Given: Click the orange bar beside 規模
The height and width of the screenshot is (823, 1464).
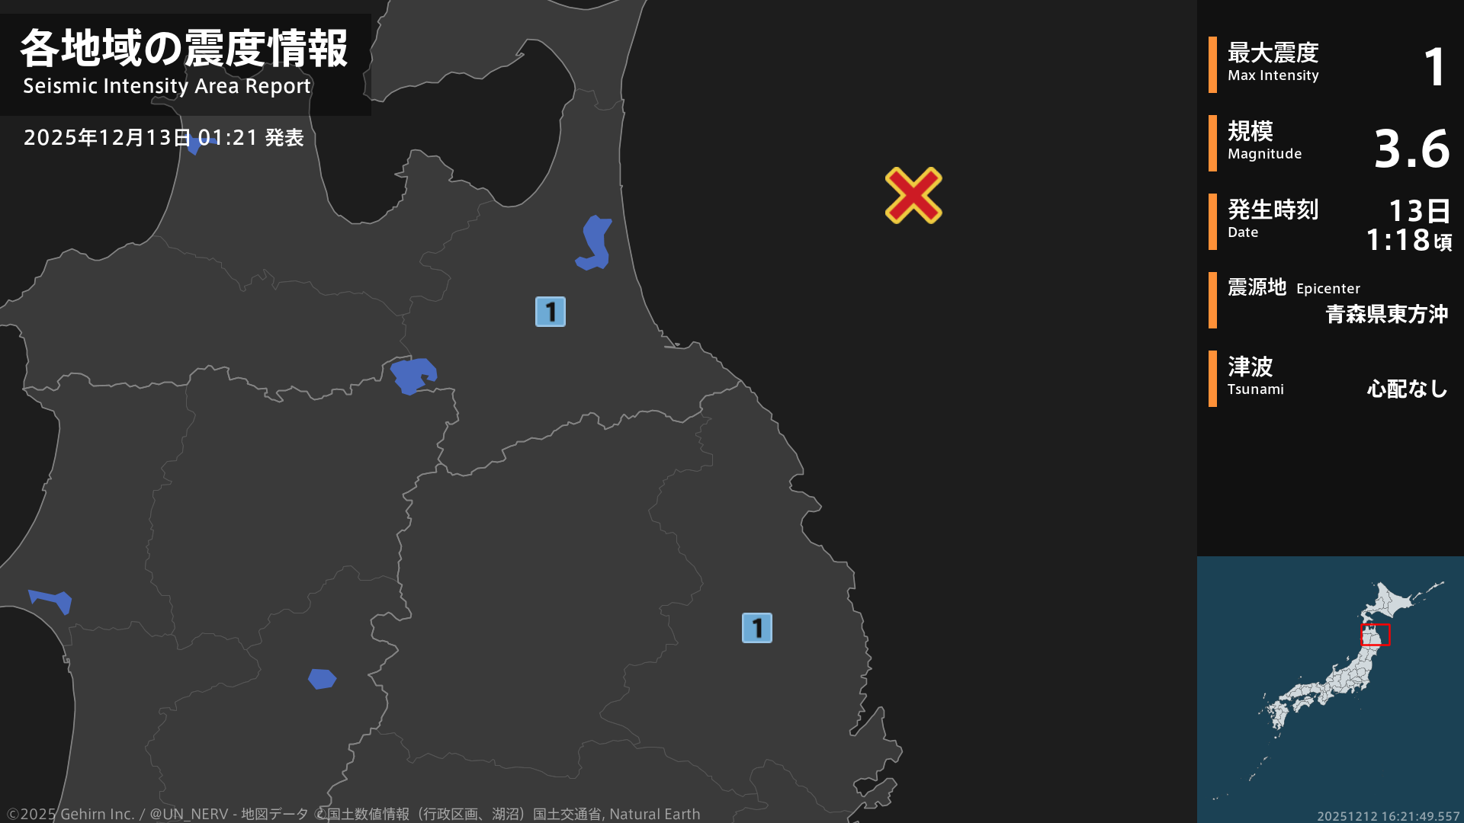Looking at the screenshot, I should pyautogui.click(x=1212, y=143).
